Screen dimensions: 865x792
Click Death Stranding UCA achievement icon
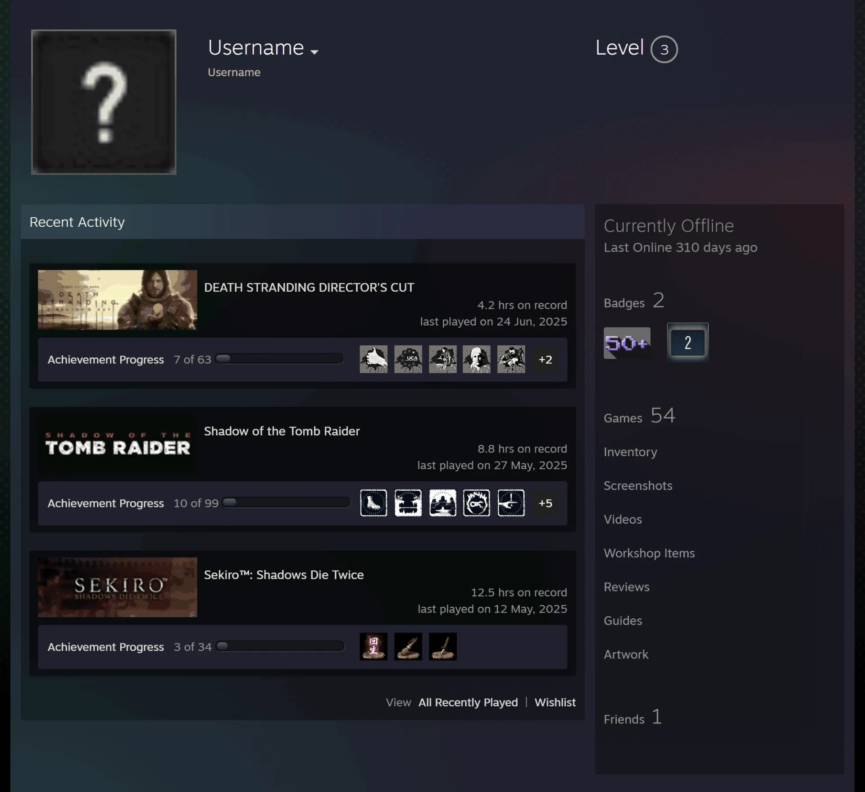[x=408, y=359]
